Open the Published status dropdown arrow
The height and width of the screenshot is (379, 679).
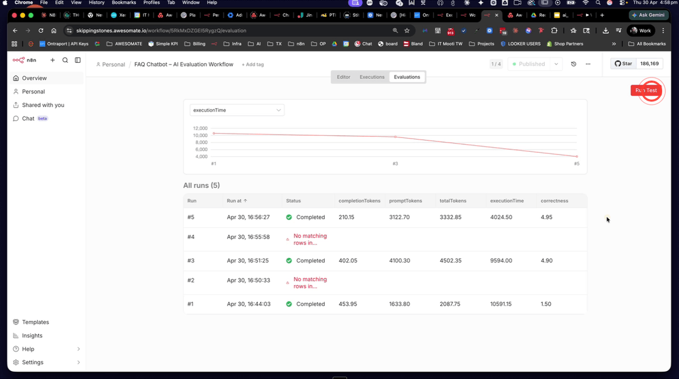pyautogui.click(x=556, y=64)
